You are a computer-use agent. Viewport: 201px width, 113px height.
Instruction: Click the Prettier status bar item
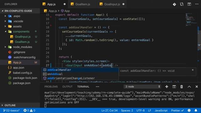177,110
